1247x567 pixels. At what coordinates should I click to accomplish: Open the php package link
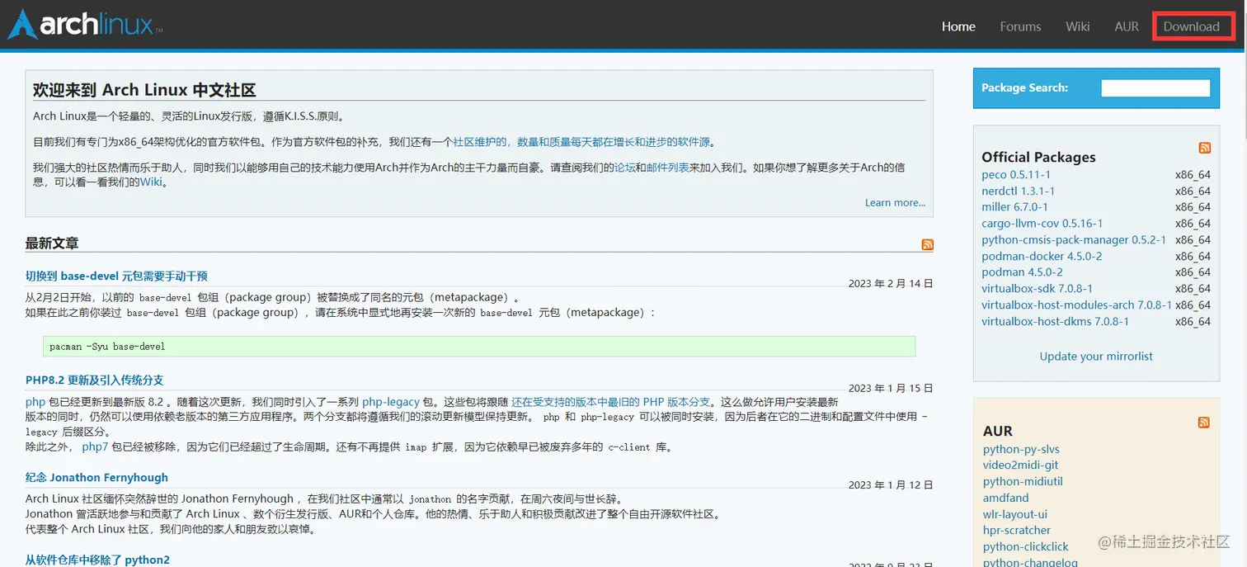tap(35, 402)
